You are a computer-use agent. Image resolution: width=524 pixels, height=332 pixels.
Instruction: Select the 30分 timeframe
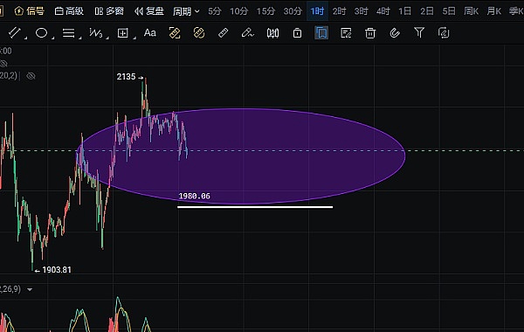(293, 11)
